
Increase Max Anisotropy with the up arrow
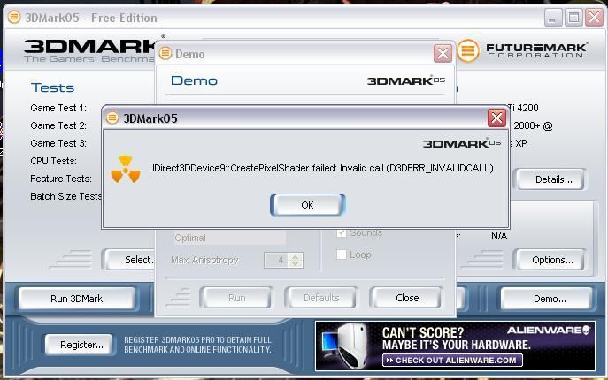coord(296,256)
